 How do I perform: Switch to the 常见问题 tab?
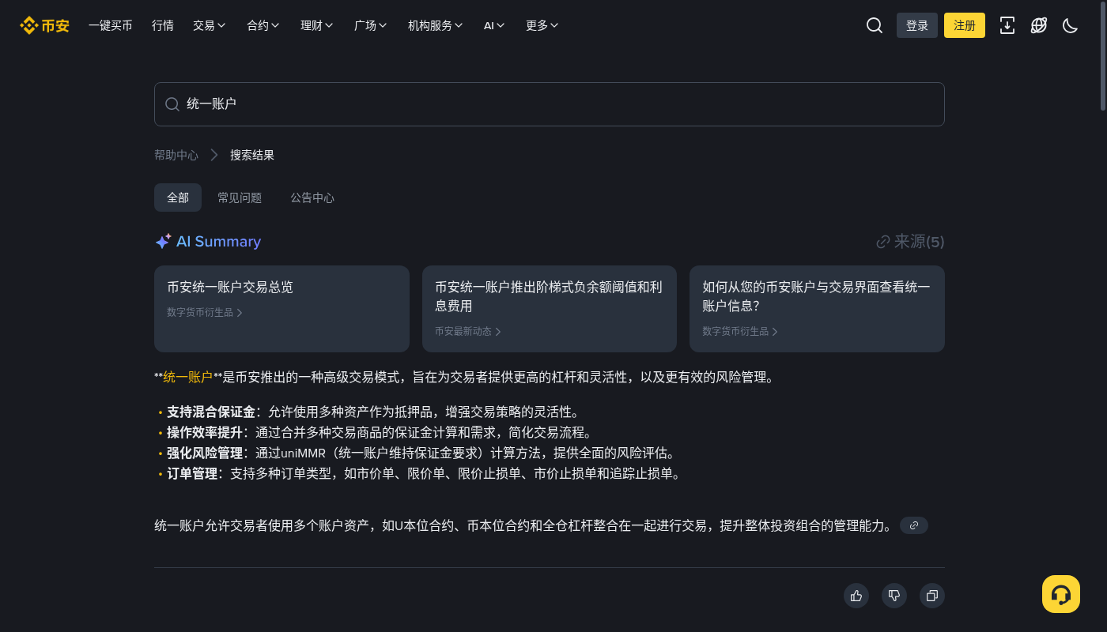pos(240,197)
